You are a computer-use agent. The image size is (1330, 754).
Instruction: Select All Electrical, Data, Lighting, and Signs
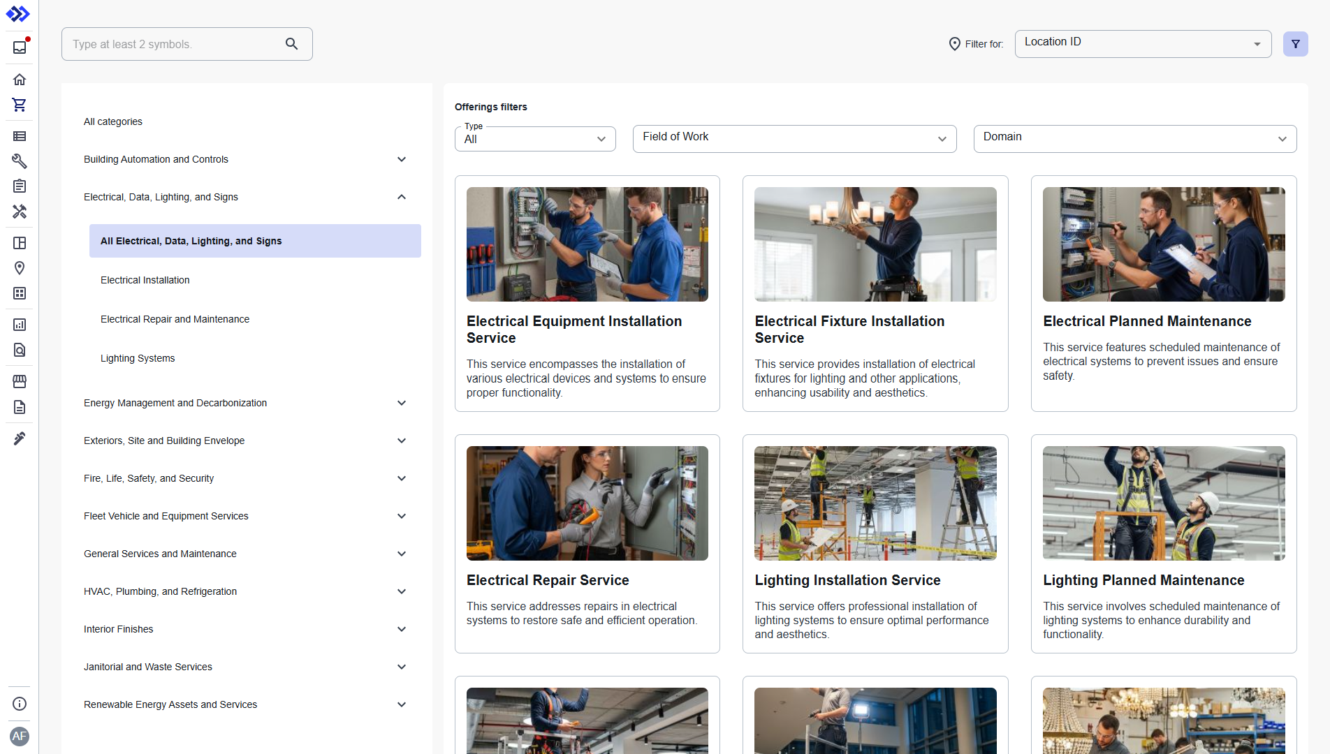coord(255,241)
